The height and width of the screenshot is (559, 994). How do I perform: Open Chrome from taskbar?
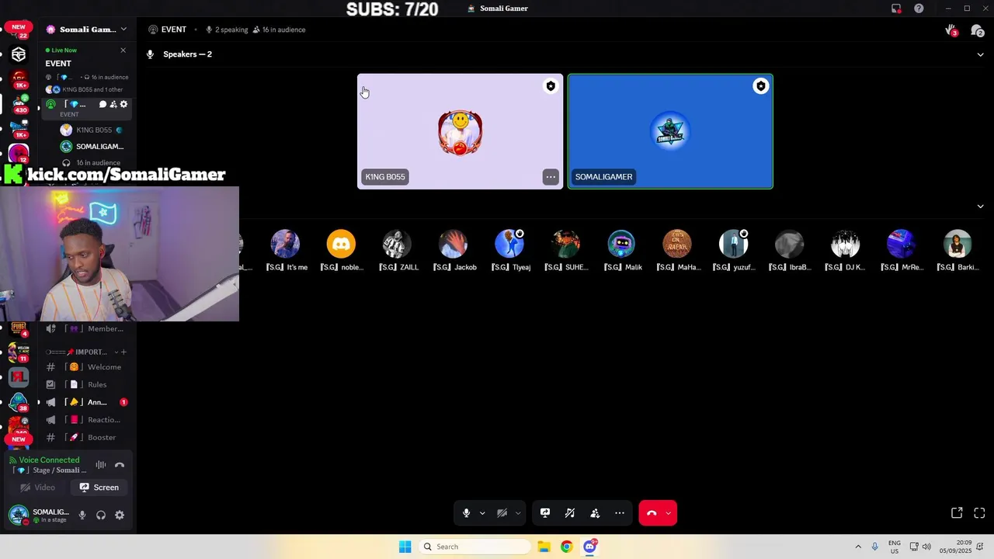566,547
